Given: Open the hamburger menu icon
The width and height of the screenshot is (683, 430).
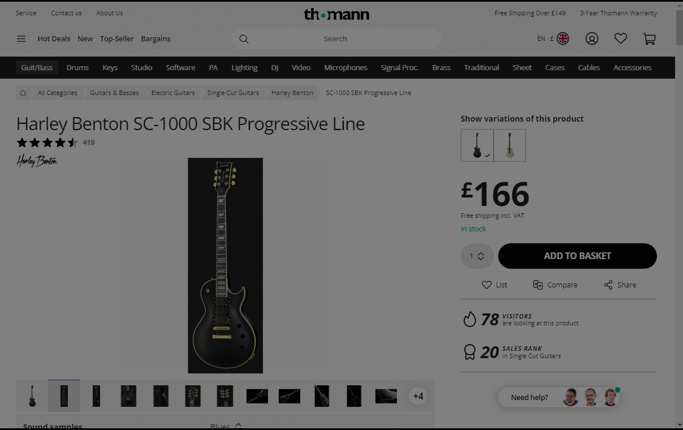Looking at the screenshot, I should point(21,39).
